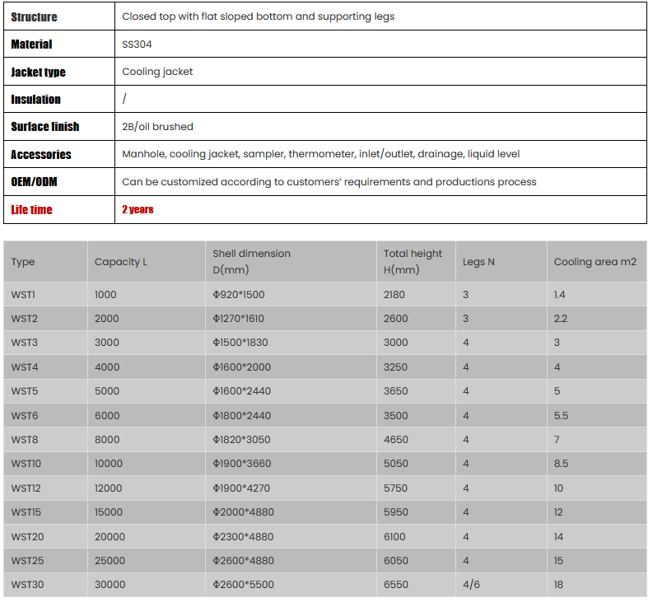653x607 pixels.
Task: Select the Cooling area m2 header
Action: coord(595,262)
